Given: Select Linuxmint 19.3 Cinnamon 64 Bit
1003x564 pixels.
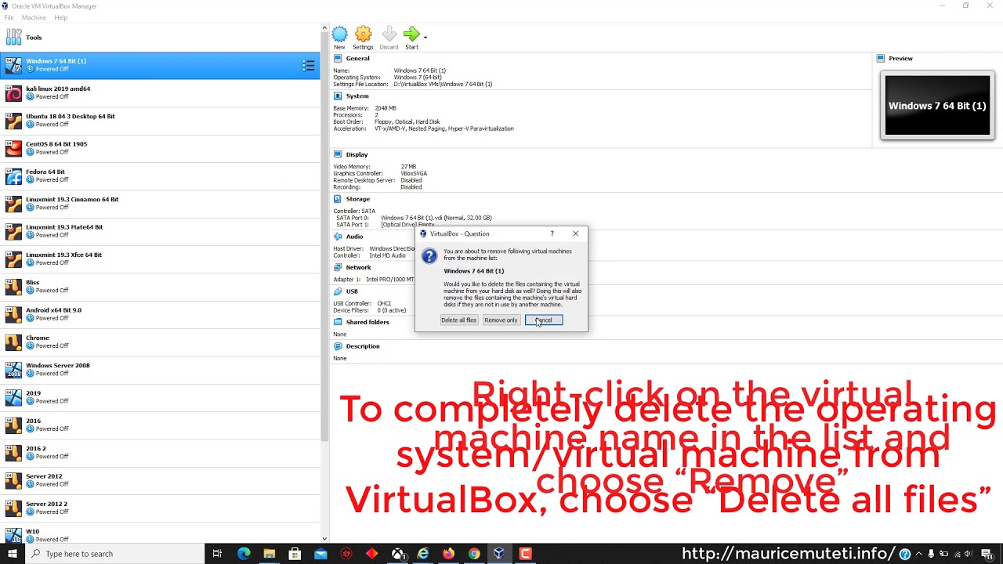Looking at the screenshot, I should pyautogui.click(x=160, y=204).
